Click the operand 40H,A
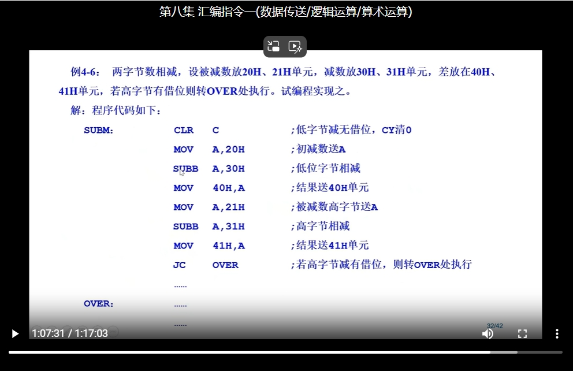The height and width of the screenshot is (371, 573). pyautogui.click(x=229, y=188)
